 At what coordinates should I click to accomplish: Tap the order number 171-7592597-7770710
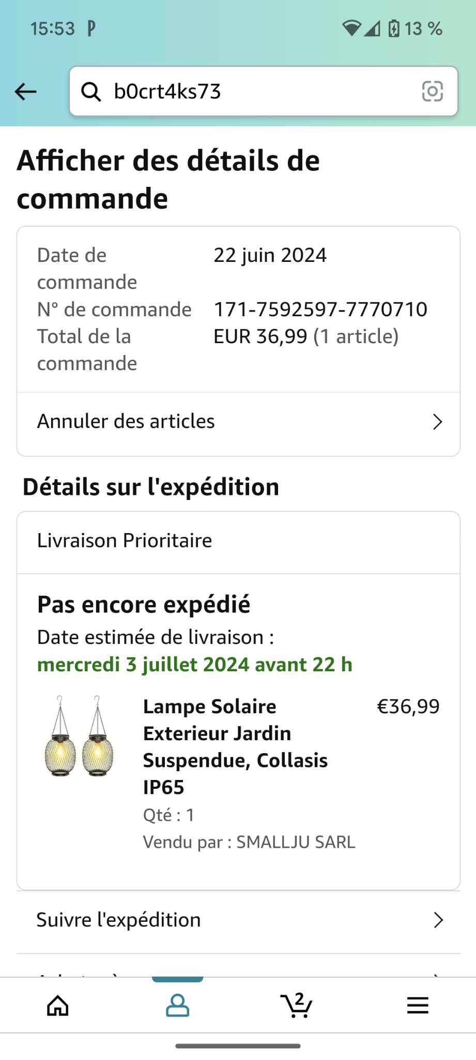320,310
